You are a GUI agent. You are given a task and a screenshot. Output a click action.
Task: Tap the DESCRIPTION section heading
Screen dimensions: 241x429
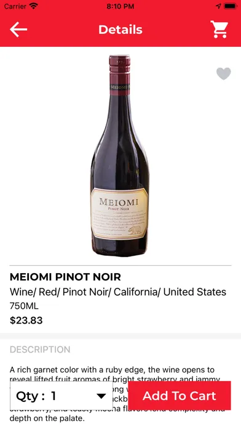click(x=40, y=349)
